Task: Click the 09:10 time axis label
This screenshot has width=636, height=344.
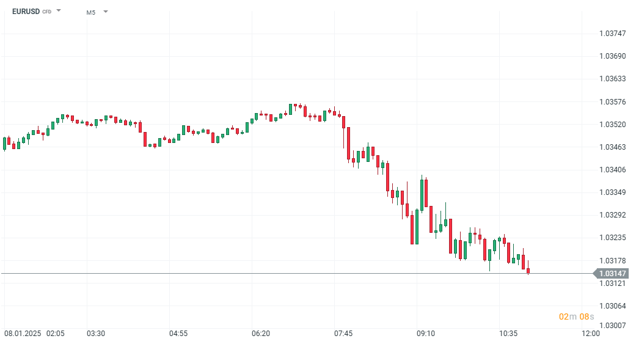Action: tap(426, 334)
